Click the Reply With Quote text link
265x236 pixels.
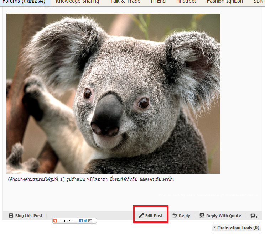tap(223, 216)
